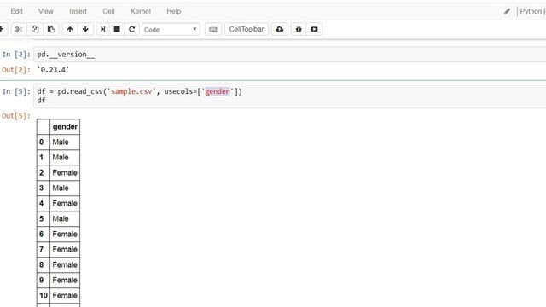Click the pencil edit icon
This screenshot has height=307, width=546.
tap(507, 11)
